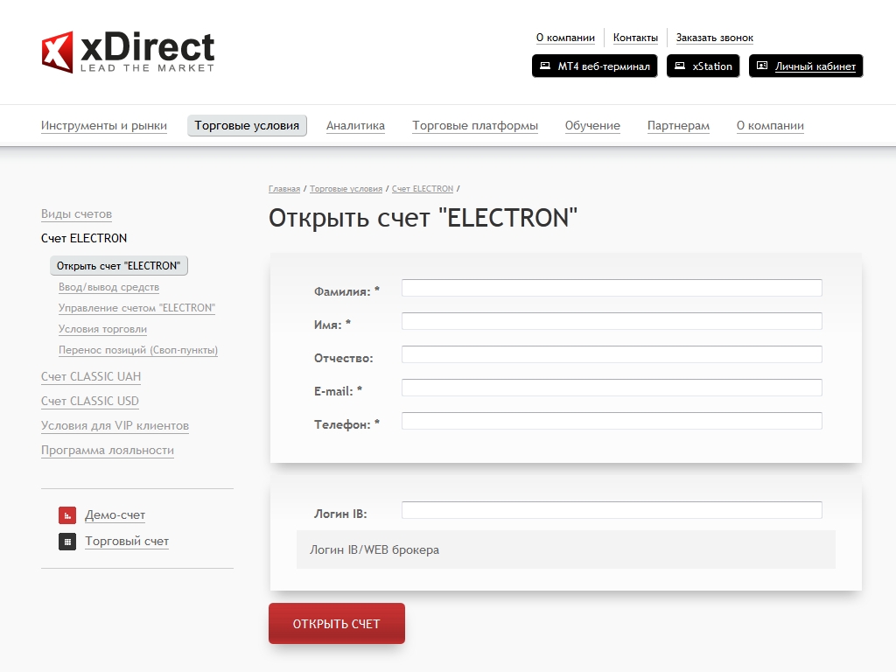Viewport: 896px width, 672px height.
Task: Select the Телефон input box
Action: click(612, 421)
